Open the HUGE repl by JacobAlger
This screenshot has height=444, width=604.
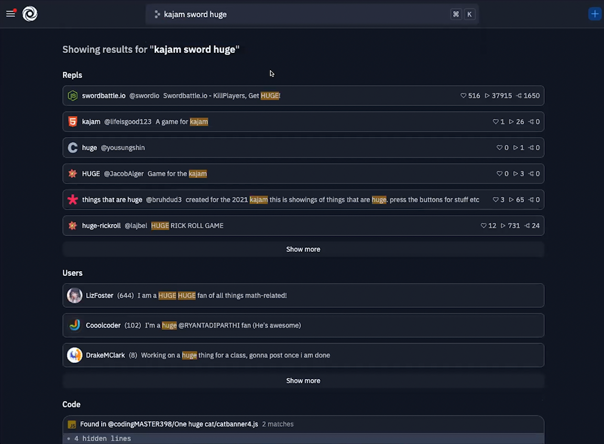click(90, 173)
